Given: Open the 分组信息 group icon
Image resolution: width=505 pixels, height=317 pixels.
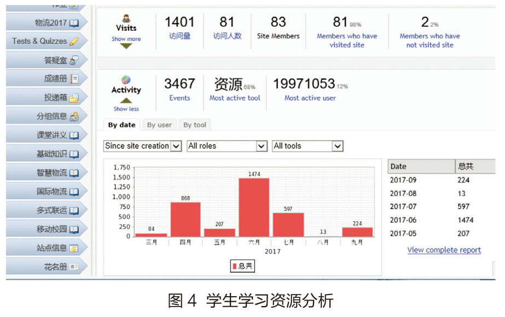Looking at the screenshot, I should coord(74,117).
